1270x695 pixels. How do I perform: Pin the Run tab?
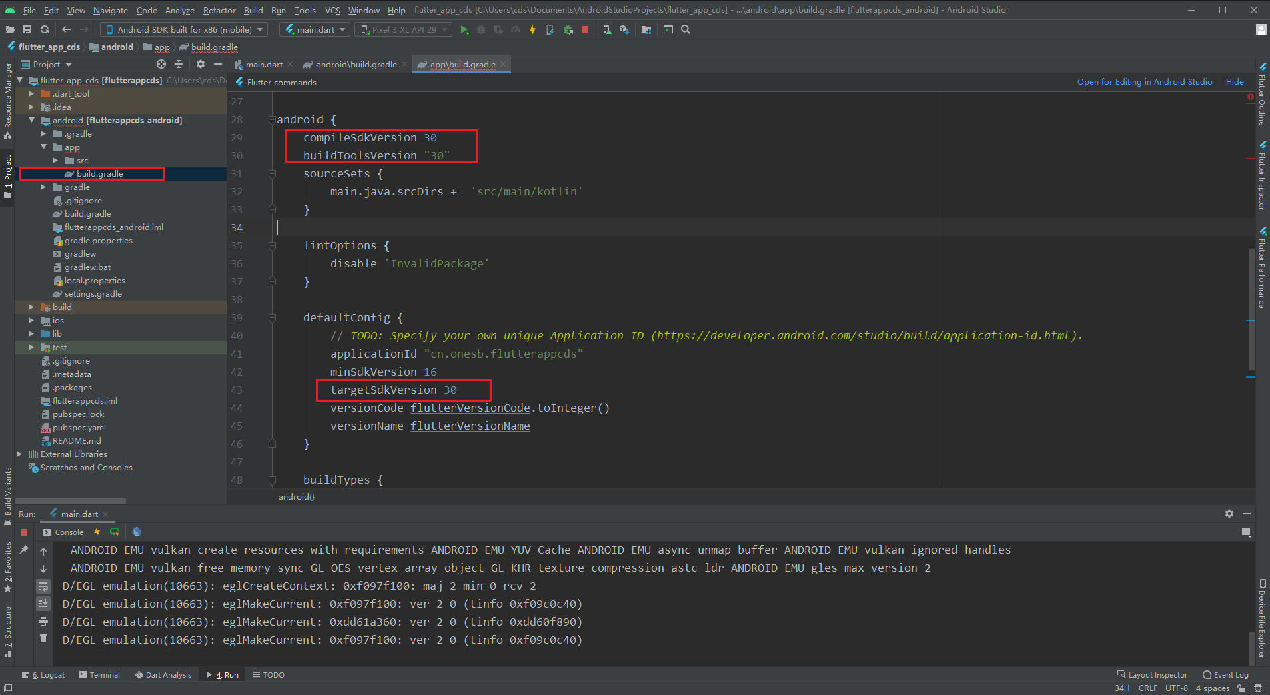[x=24, y=550]
